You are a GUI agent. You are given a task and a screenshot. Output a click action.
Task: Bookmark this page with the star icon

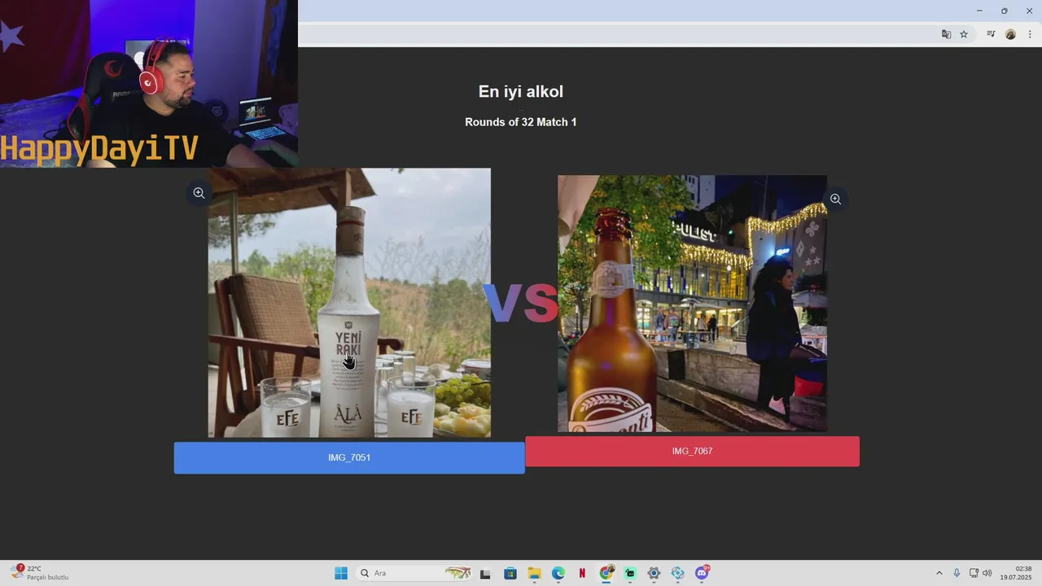pyautogui.click(x=964, y=34)
